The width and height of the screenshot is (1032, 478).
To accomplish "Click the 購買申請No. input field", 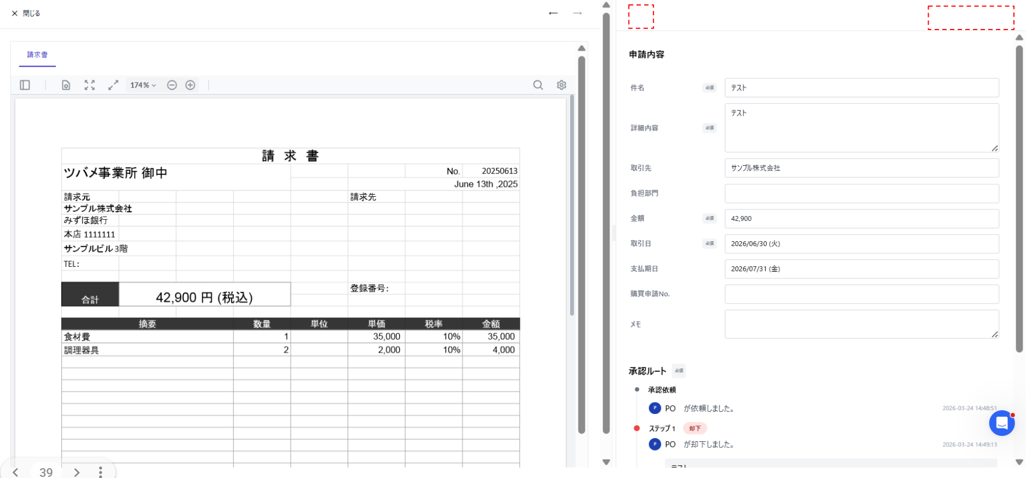I will coord(861,294).
